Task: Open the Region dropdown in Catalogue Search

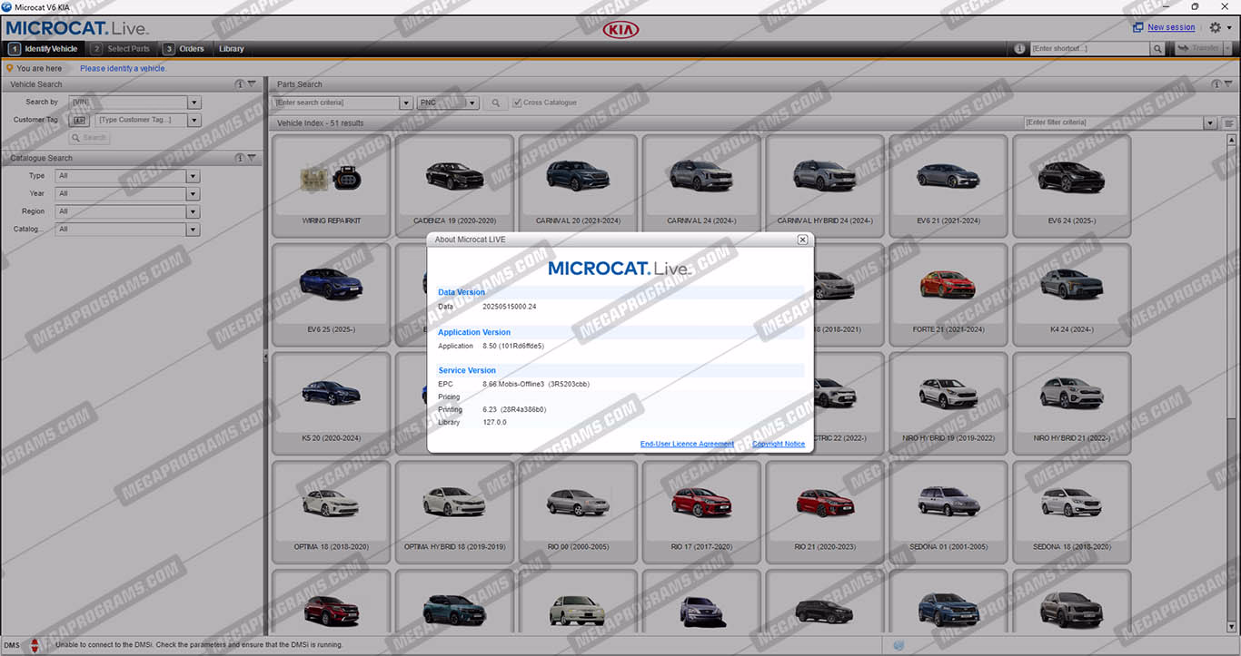Action: 193,211
